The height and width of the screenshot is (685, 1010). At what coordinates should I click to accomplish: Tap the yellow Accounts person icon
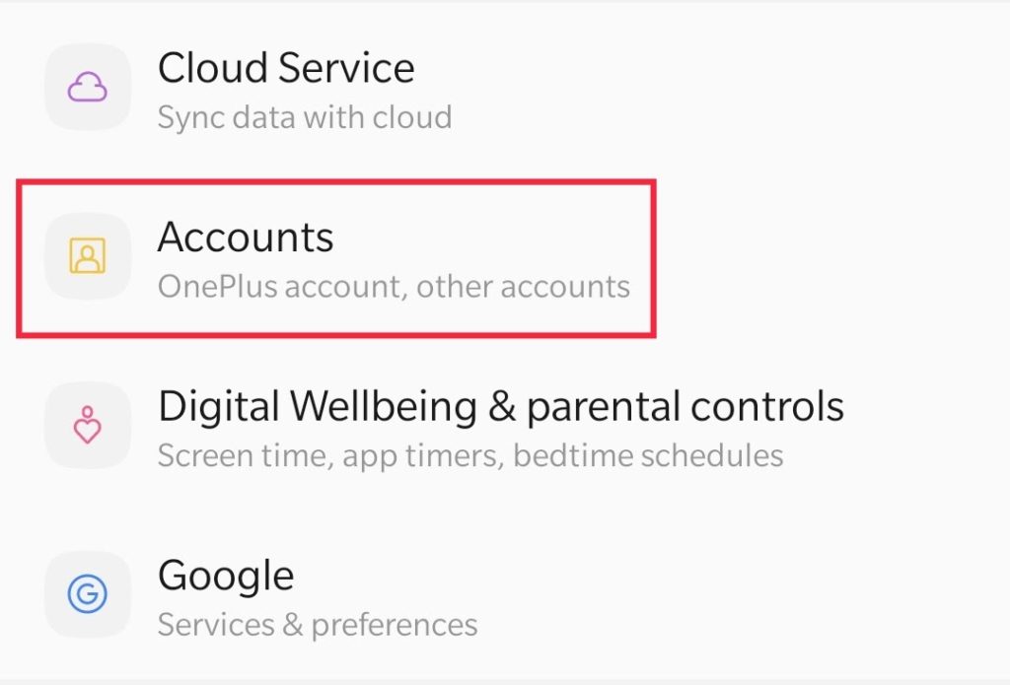click(x=88, y=255)
